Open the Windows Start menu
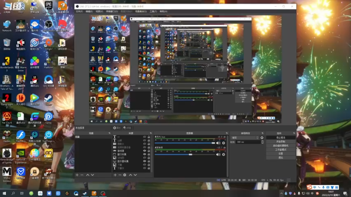Screen dimensions: 351x197 (x=4, y=193)
